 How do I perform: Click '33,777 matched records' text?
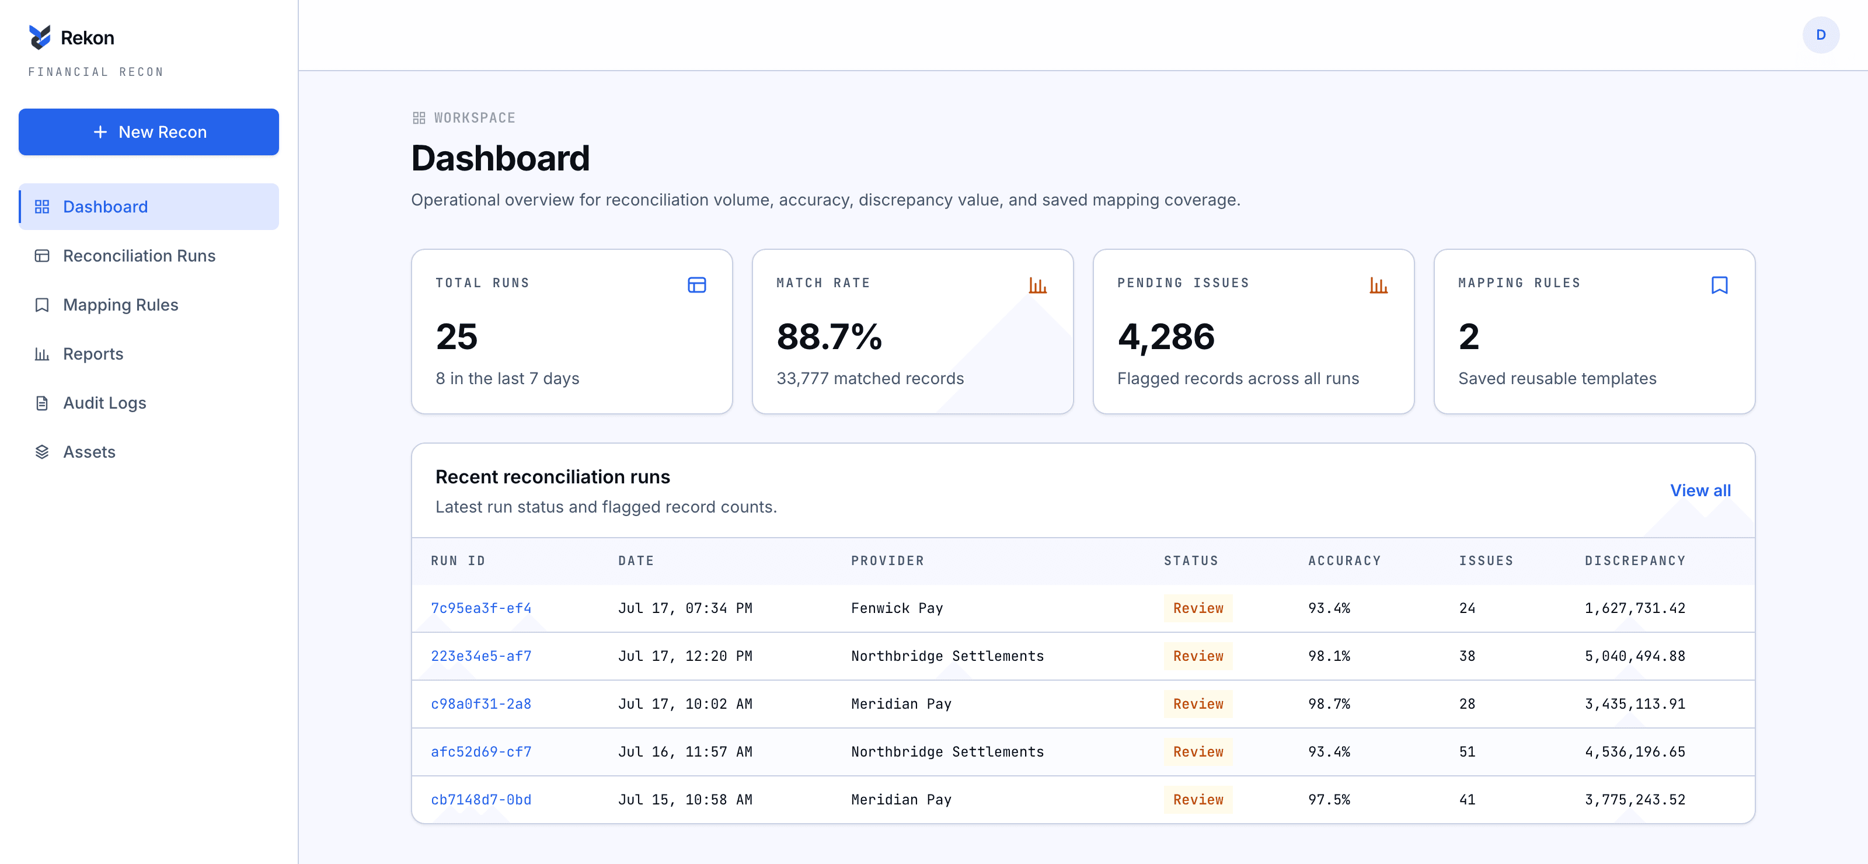click(x=870, y=379)
